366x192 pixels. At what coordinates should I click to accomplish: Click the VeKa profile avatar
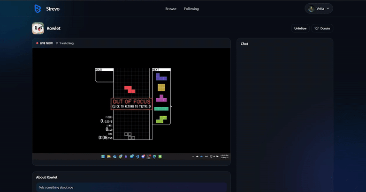click(x=311, y=8)
